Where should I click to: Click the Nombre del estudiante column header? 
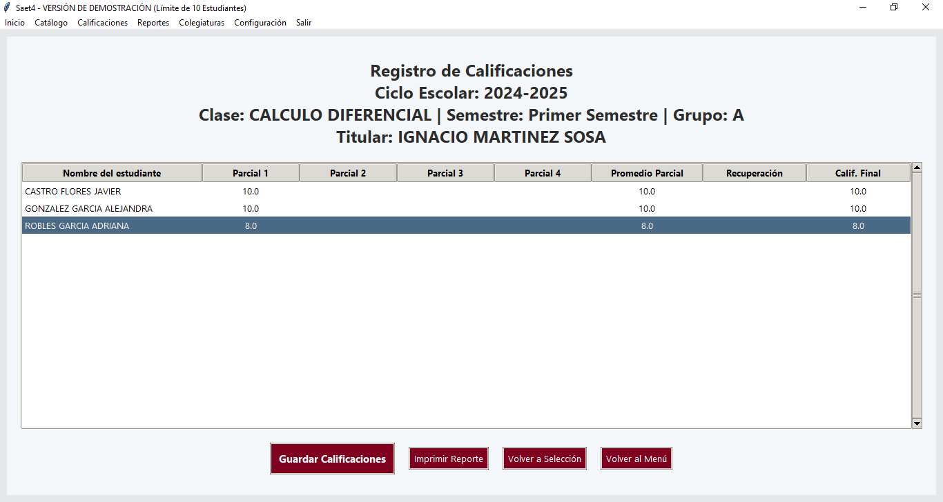coord(112,173)
